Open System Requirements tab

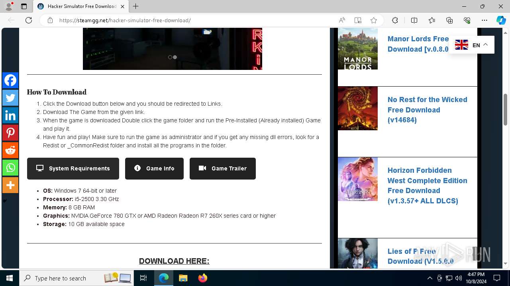(73, 168)
